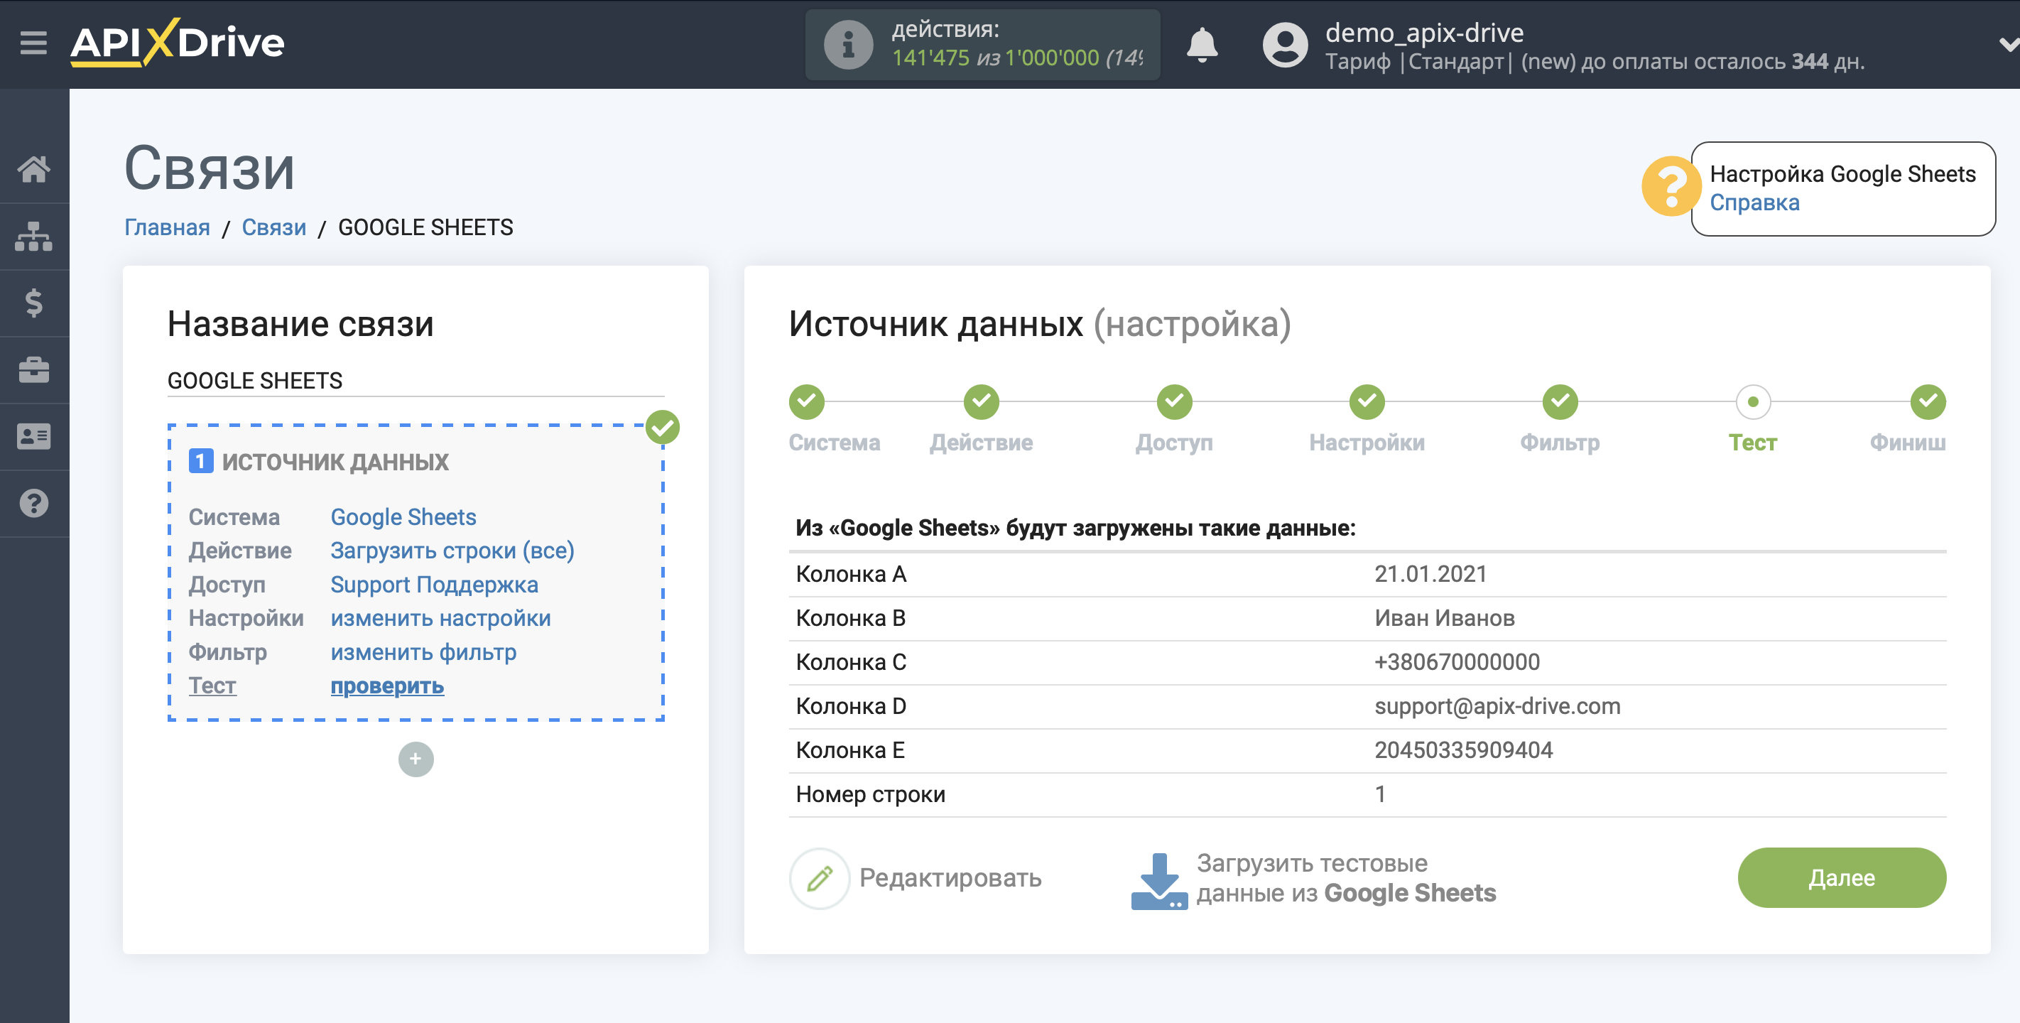Go to Главная breadcrumb
The height and width of the screenshot is (1023, 2020).
[167, 227]
